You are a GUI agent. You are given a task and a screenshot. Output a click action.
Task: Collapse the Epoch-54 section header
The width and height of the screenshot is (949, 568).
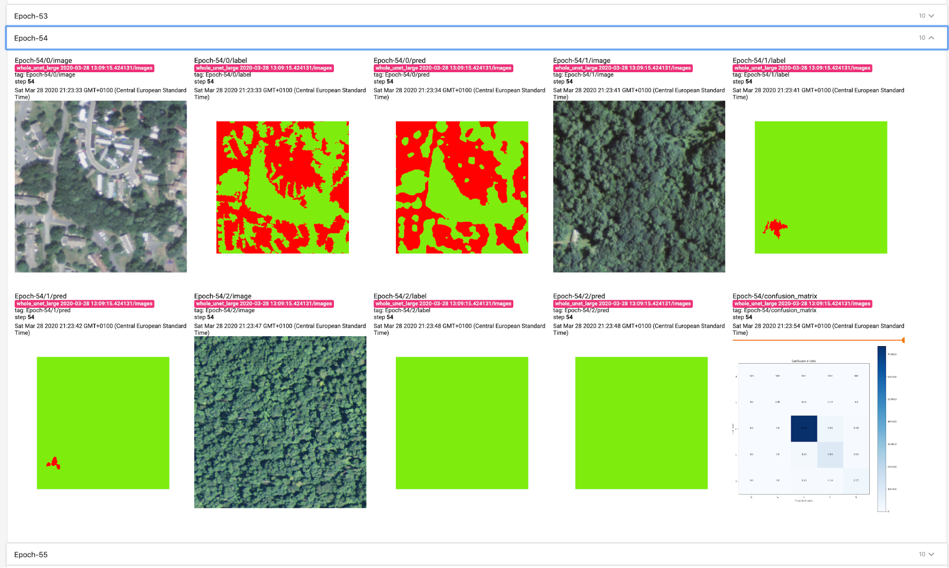click(x=477, y=38)
